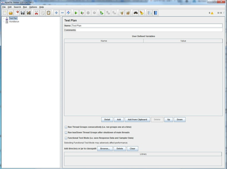Screen dimensions: 227x169
Task: Click the Name: column header
Action: click(x=104, y=41)
